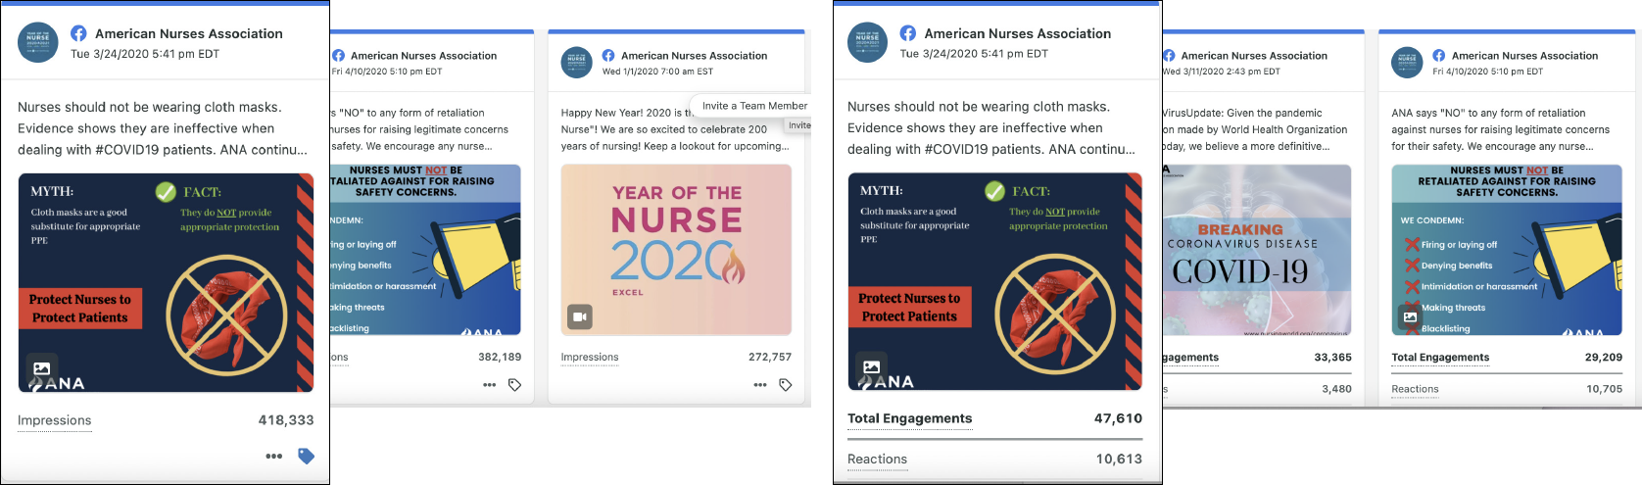Image resolution: width=1642 pixels, height=485 pixels.
Task: Click the ANA profile avatar on the Wed 1/1/2020 post
Action: click(577, 62)
